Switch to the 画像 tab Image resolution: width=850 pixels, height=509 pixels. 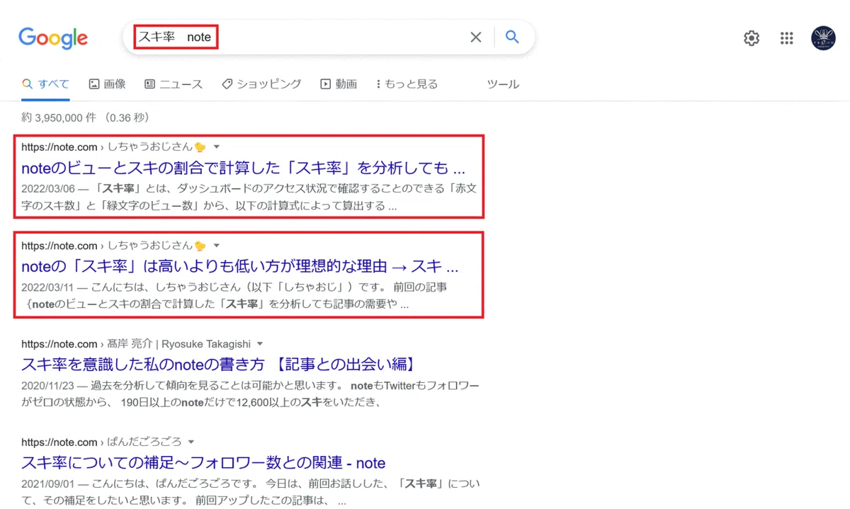point(108,84)
